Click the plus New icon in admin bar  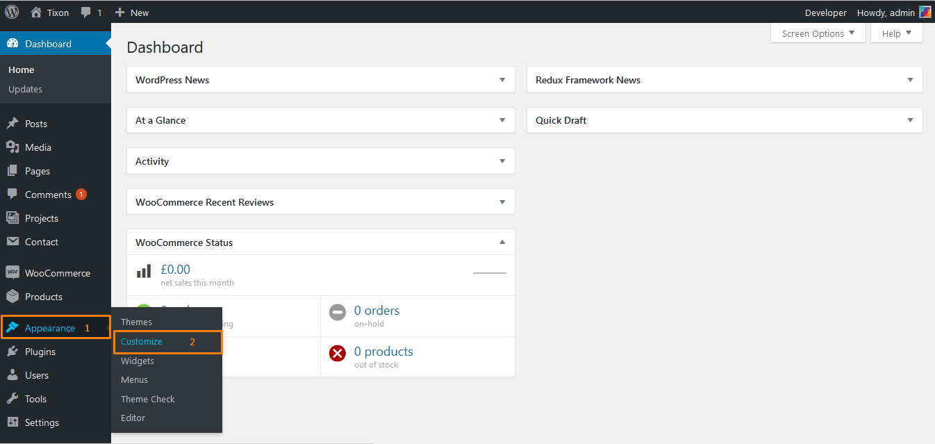point(119,13)
